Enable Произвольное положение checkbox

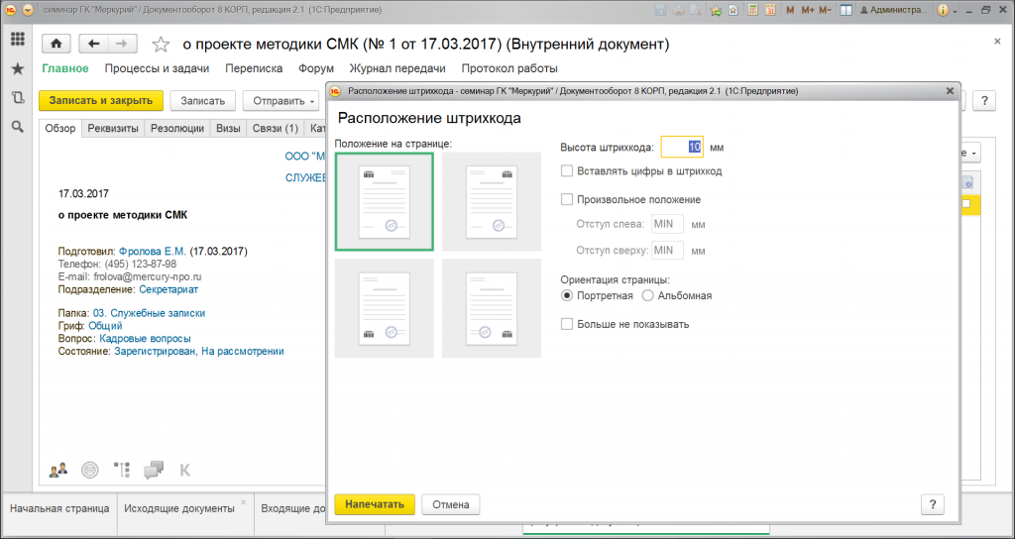pos(567,200)
